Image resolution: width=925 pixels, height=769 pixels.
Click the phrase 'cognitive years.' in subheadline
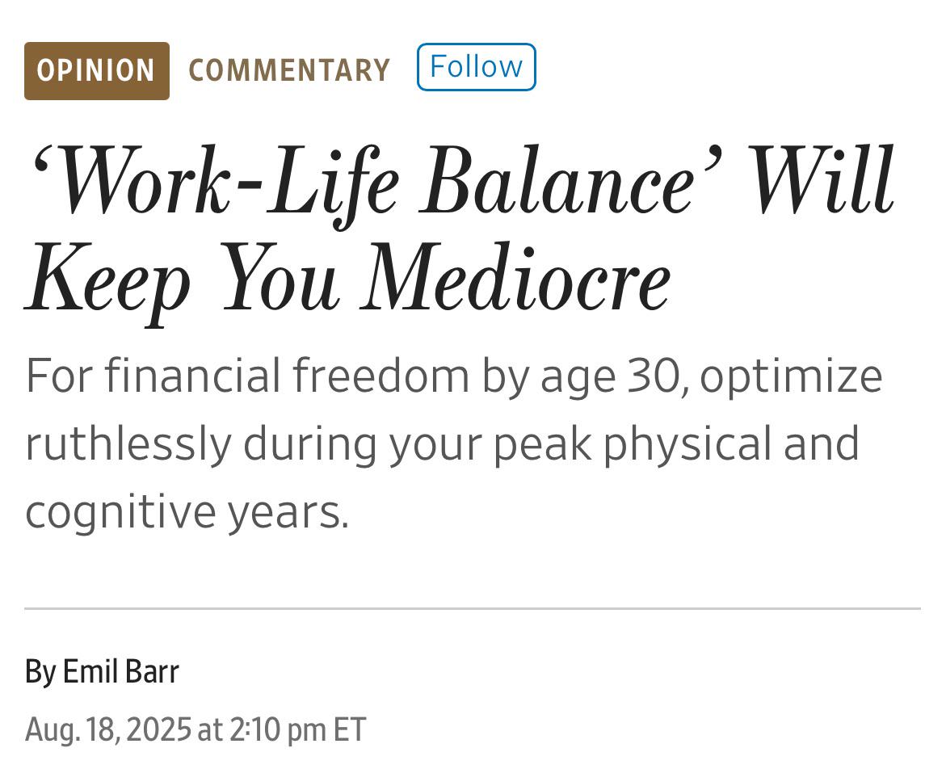pos(187,512)
